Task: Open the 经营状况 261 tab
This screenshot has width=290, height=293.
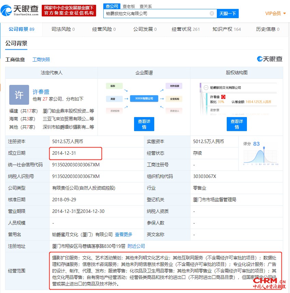Action: [185, 29]
